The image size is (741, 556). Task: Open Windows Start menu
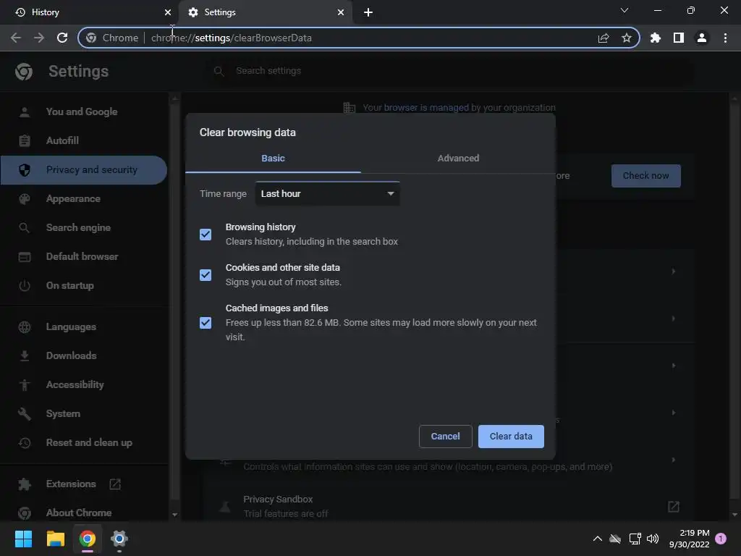tap(23, 539)
